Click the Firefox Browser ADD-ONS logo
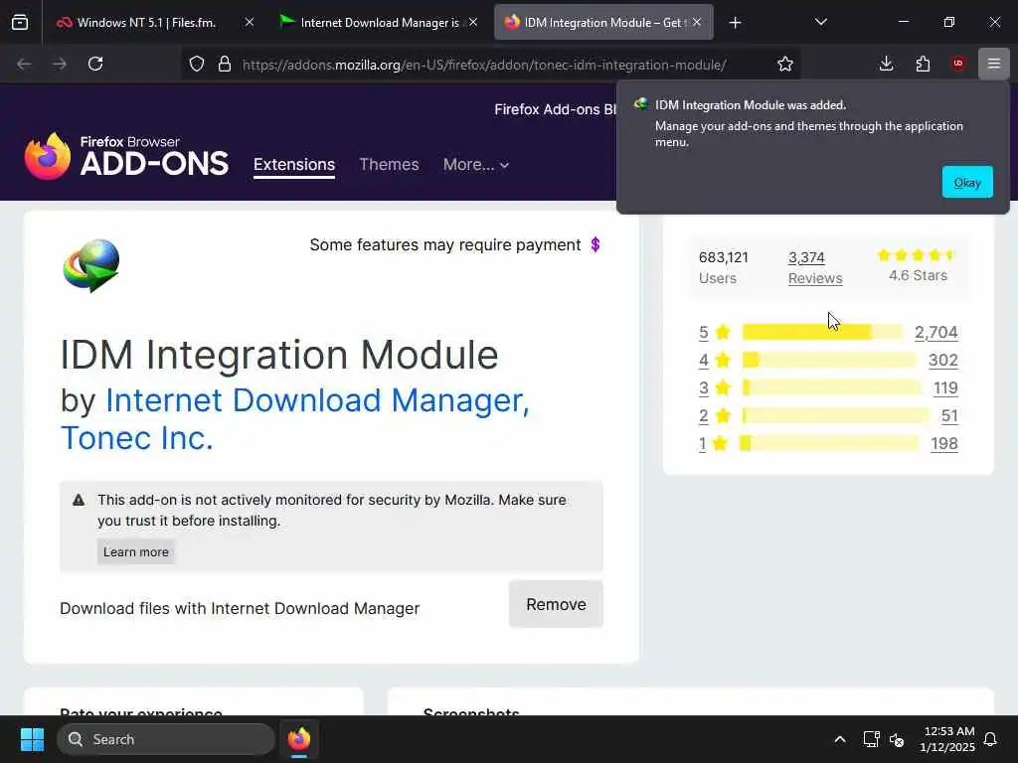Image resolution: width=1018 pixels, height=763 pixels. pyautogui.click(x=126, y=156)
